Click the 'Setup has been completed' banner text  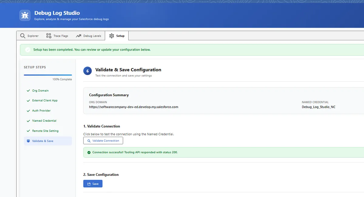[x=92, y=50]
